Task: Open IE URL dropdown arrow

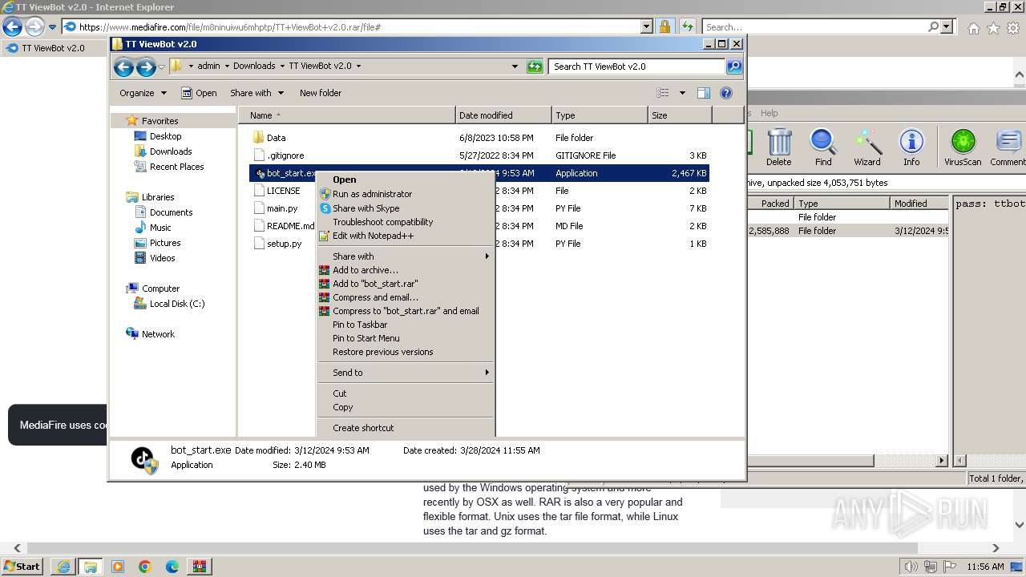Action: coord(647,27)
